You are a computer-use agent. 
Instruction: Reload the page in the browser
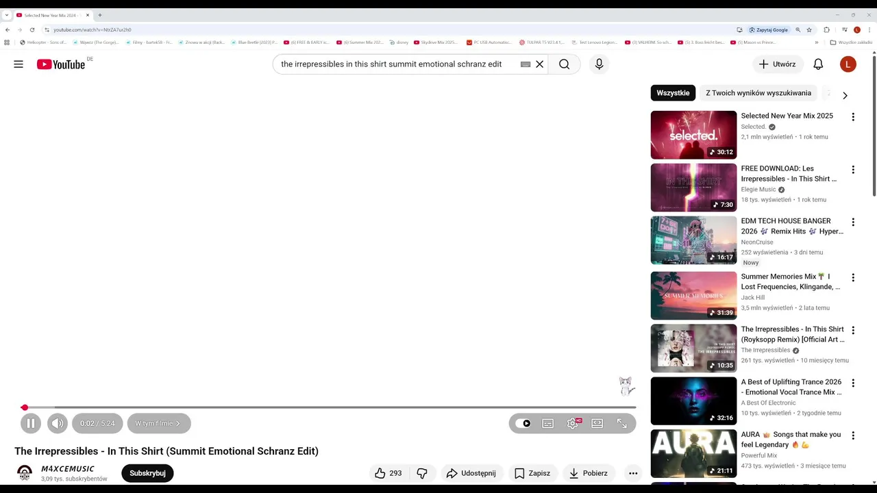coord(32,30)
